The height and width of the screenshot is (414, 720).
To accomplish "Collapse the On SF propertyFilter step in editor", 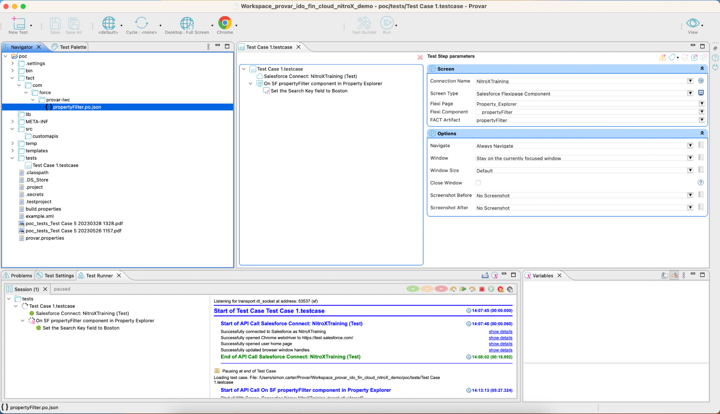I will coord(251,83).
